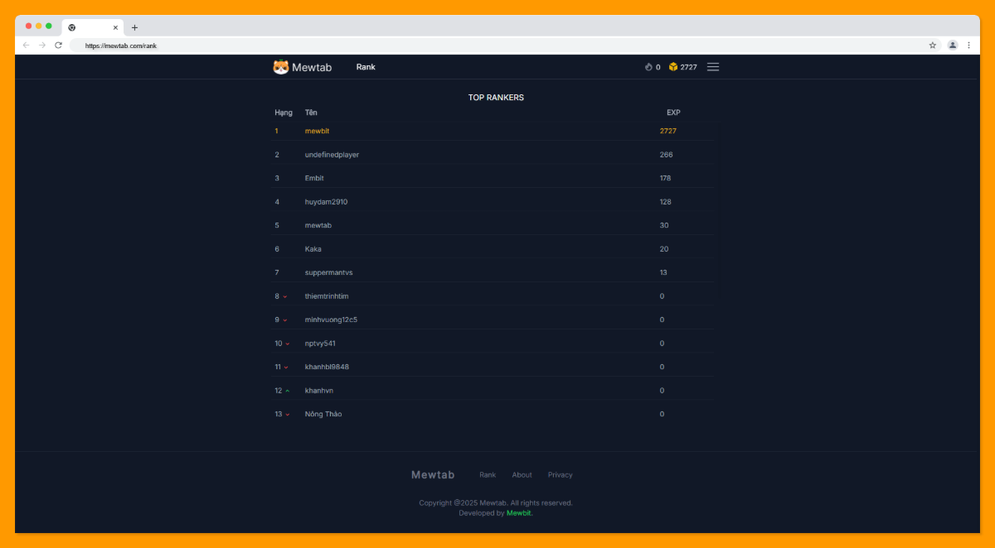This screenshot has height=548, width=995.
Task: Click mewbit, the top-ranked player name
Action: point(318,130)
